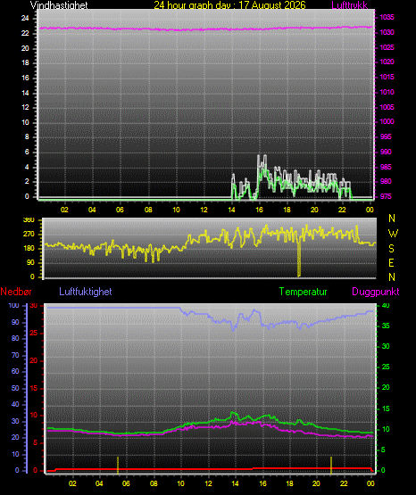Click the yellow sunrise marker near hour 05

118,465
